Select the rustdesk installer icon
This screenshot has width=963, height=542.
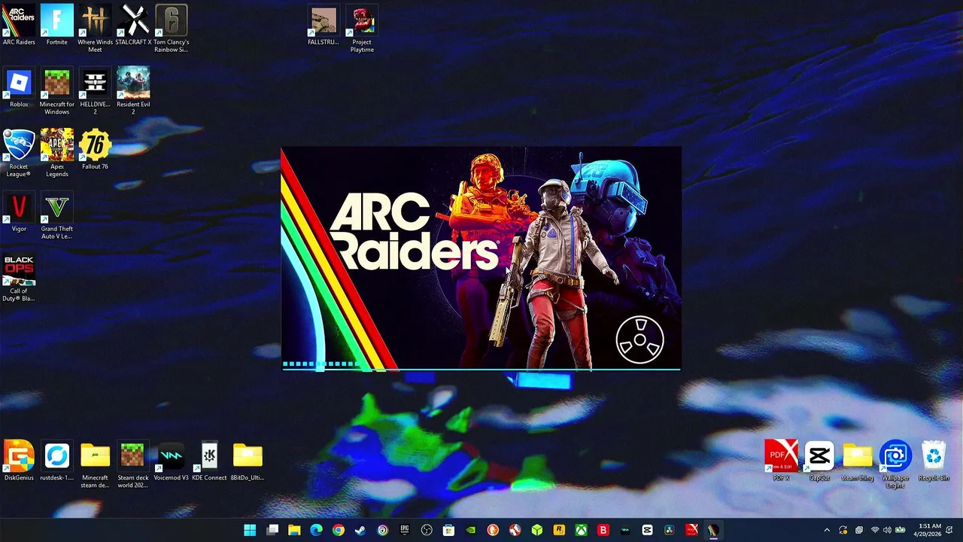click(57, 461)
